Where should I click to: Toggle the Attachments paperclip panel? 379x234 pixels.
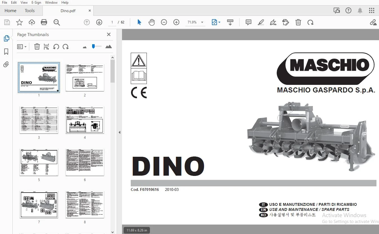[6, 65]
